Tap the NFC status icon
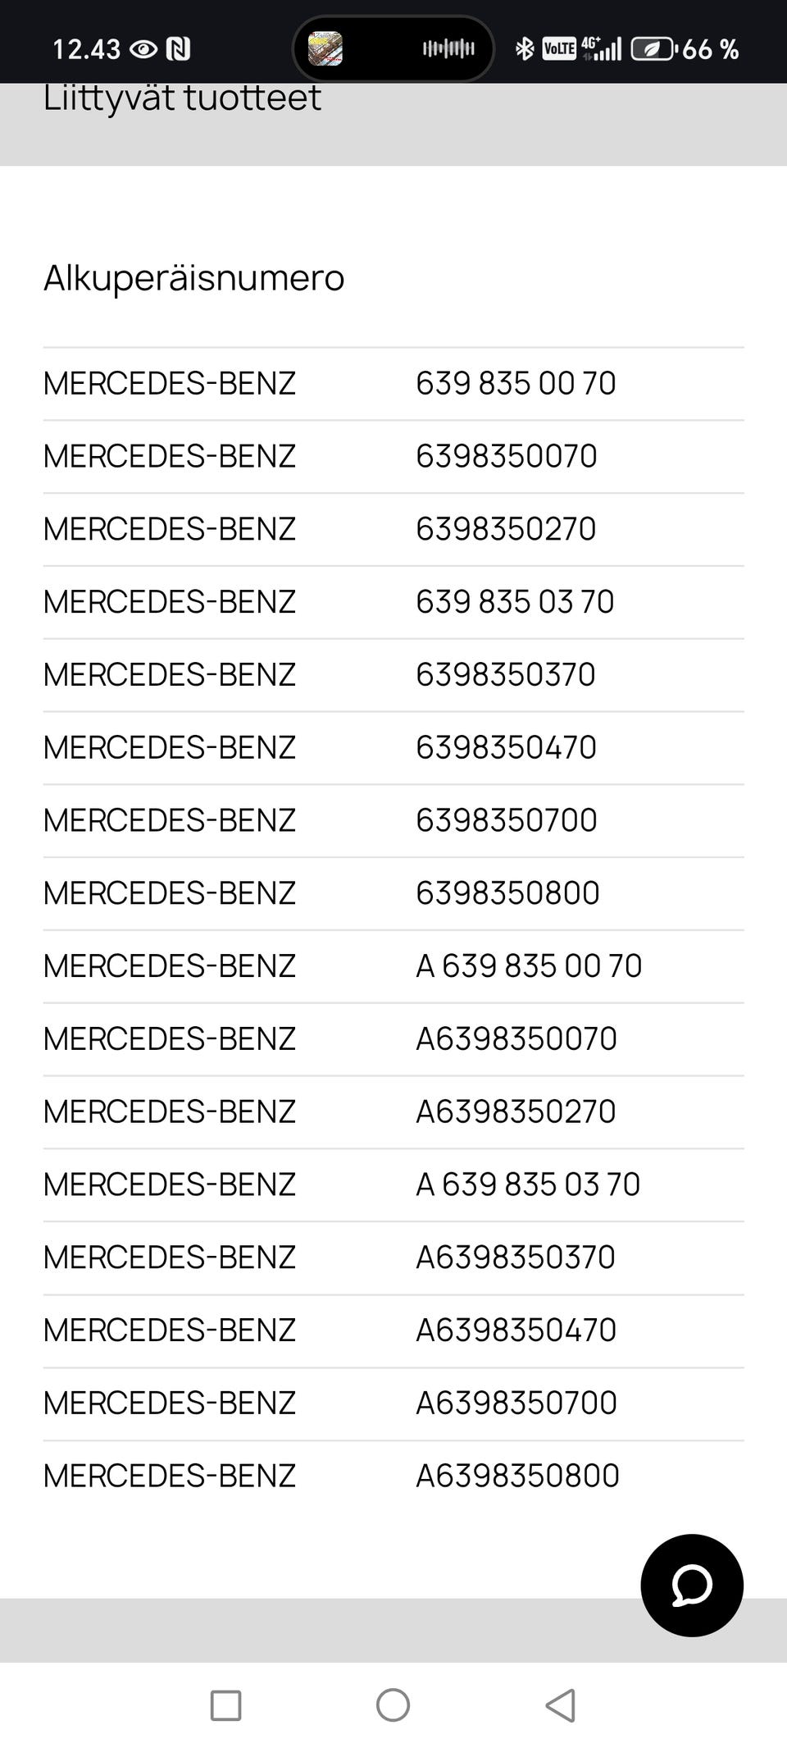The height and width of the screenshot is (1748, 787). (178, 49)
